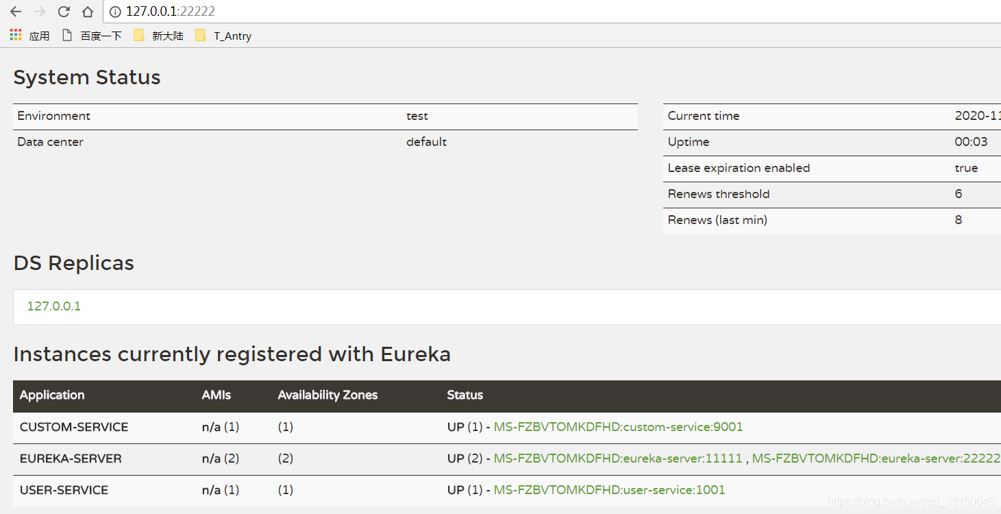Select the System Status heading
This screenshot has height=514, width=1001.
pos(87,77)
